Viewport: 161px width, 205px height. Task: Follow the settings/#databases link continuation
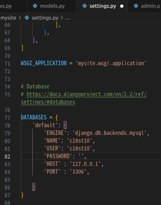[x=48, y=102]
